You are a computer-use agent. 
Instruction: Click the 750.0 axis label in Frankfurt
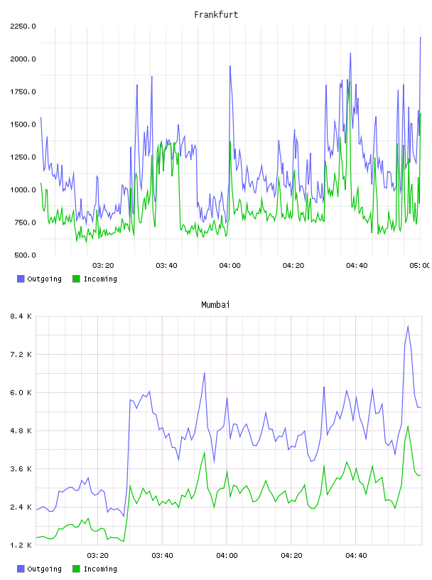tap(25, 222)
